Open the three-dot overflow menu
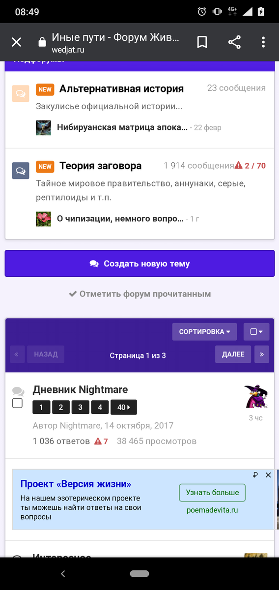The image size is (279, 590). click(x=263, y=42)
